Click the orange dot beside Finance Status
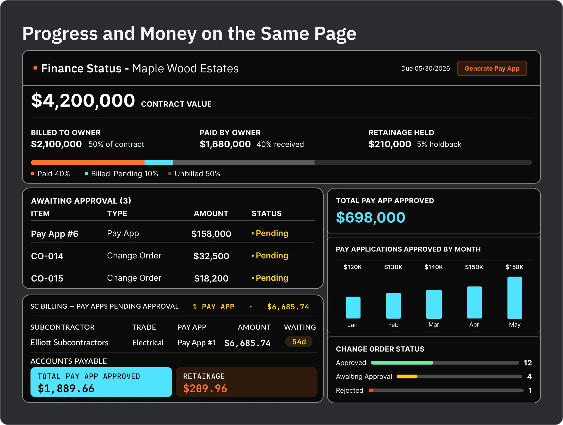This screenshot has height=425, width=563. point(35,68)
